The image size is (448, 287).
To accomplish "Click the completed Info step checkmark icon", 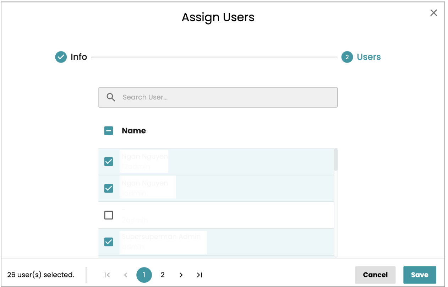I will point(61,57).
